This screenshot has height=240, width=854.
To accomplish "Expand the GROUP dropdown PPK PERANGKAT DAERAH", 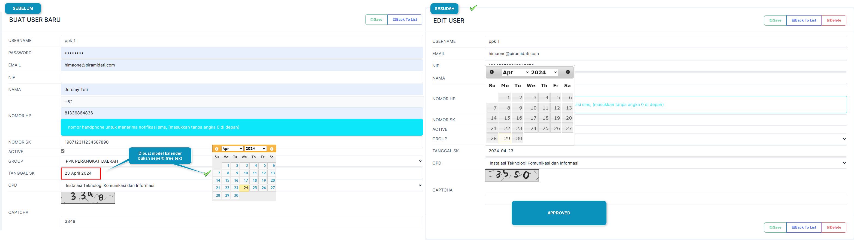I will (241, 161).
